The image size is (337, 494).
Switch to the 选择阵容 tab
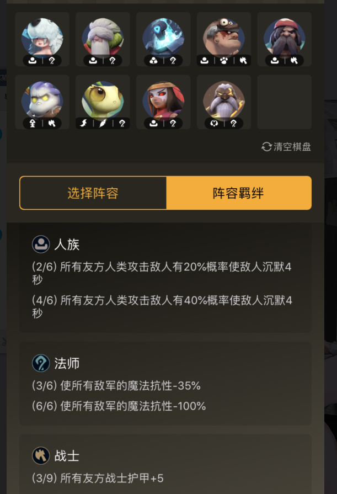(x=93, y=193)
